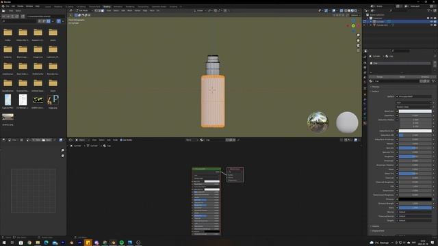Create new folder in file browser
The image size is (438, 246).
point(23,16)
